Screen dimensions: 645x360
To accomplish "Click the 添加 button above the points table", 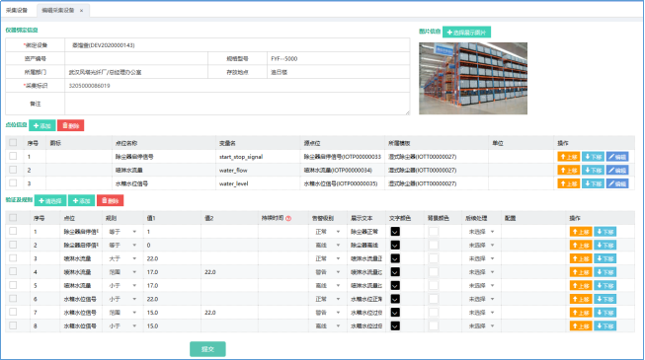I will pos(41,125).
